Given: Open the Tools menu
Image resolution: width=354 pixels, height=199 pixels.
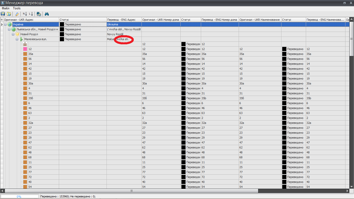Looking at the screenshot, I should (17, 8).
